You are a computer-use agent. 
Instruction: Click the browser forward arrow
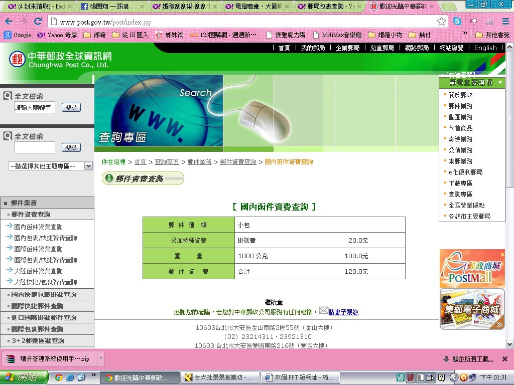click(23, 22)
